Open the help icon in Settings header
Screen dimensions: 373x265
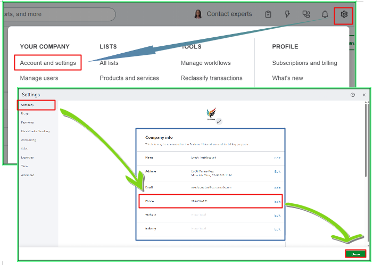(353, 95)
